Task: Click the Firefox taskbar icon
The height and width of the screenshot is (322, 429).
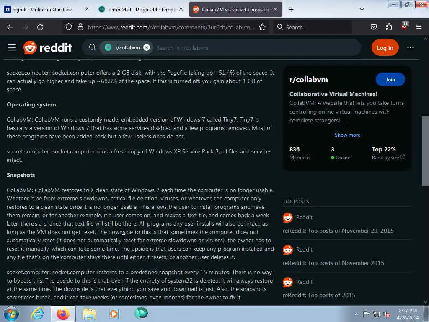Action: [x=63, y=314]
